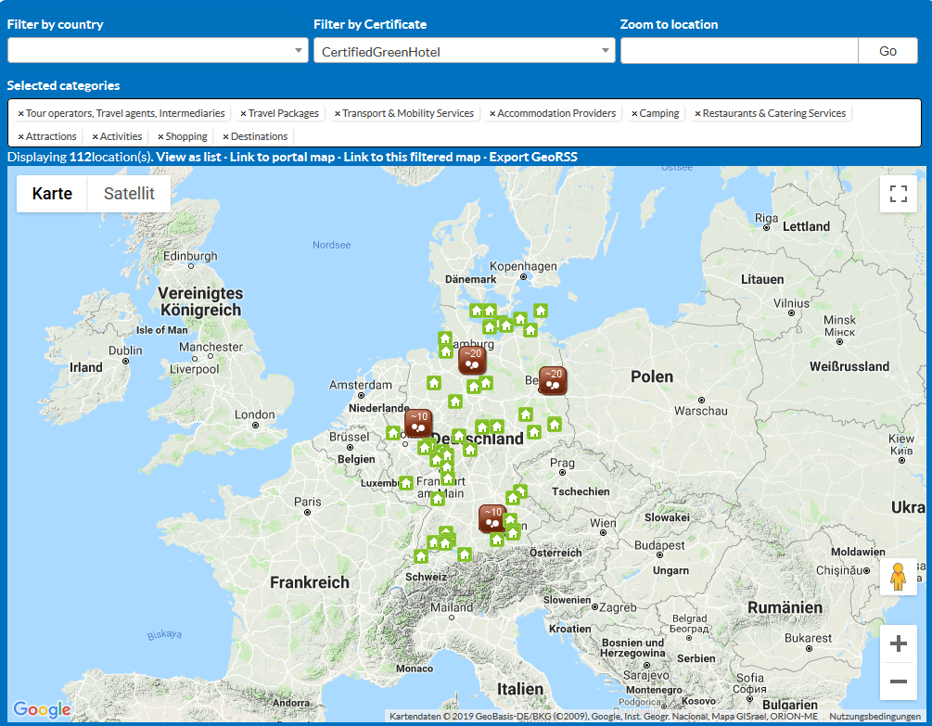Open the Filter by country dropdown
932x726 pixels.
(158, 50)
